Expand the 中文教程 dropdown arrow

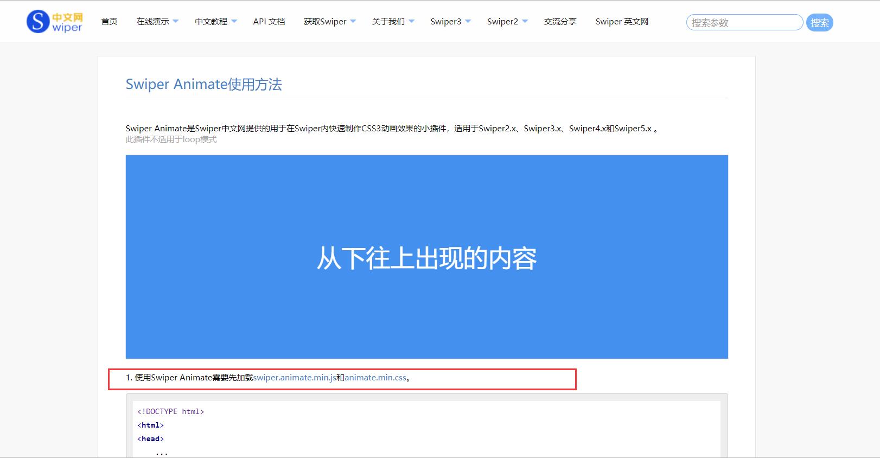coord(234,21)
